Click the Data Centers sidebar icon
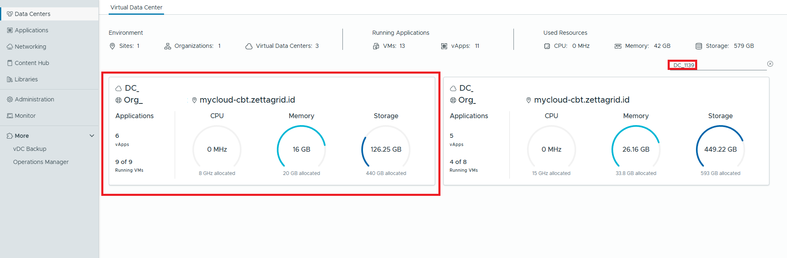Viewport: 787px width, 258px height. tap(10, 14)
